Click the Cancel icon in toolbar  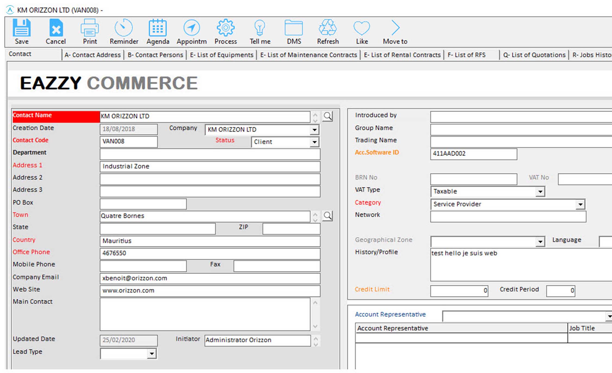tap(56, 27)
